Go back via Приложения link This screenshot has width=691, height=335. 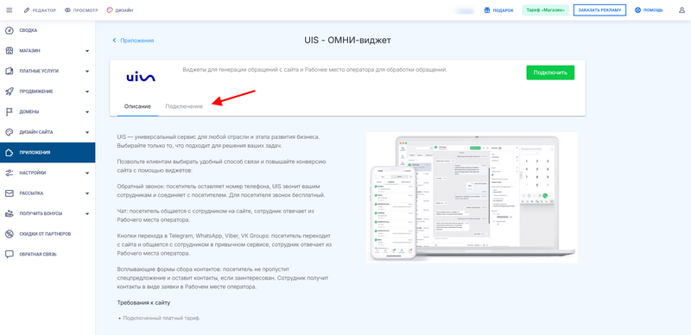[137, 40]
